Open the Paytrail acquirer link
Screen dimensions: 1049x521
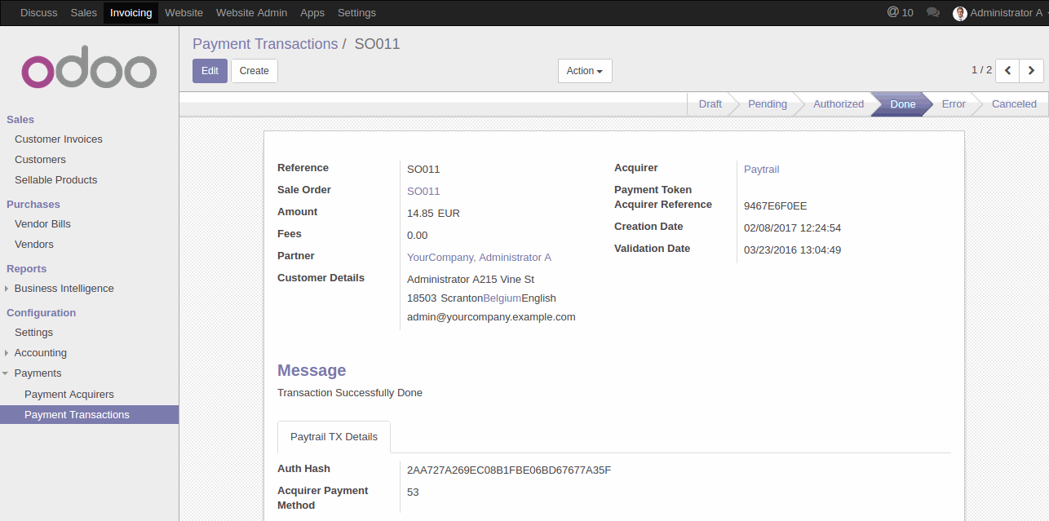tap(761, 170)
